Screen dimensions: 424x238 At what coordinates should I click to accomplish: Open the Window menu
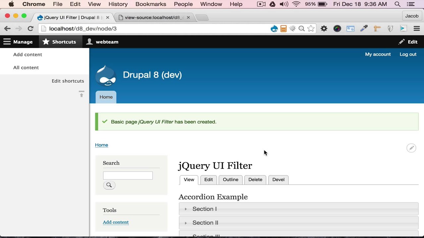coord(211,4)
